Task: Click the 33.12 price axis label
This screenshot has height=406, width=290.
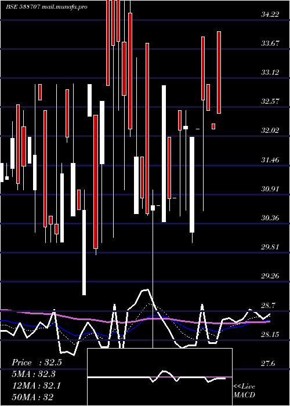Action: tap(270, 72)
